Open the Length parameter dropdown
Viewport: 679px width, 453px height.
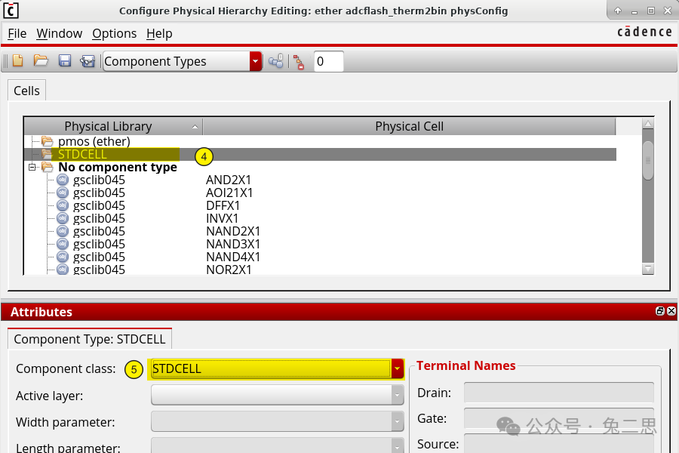click(x=397, y=445)
